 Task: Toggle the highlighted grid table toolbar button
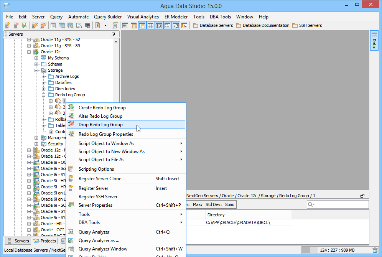coord(151,25)
